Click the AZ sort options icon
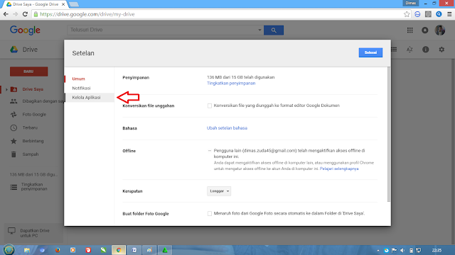The image size is (455, 255). click(x=409, y=50)
